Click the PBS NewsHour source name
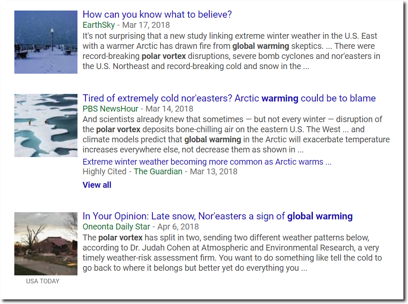The image size is (408, 304). (x=110, y=109)
